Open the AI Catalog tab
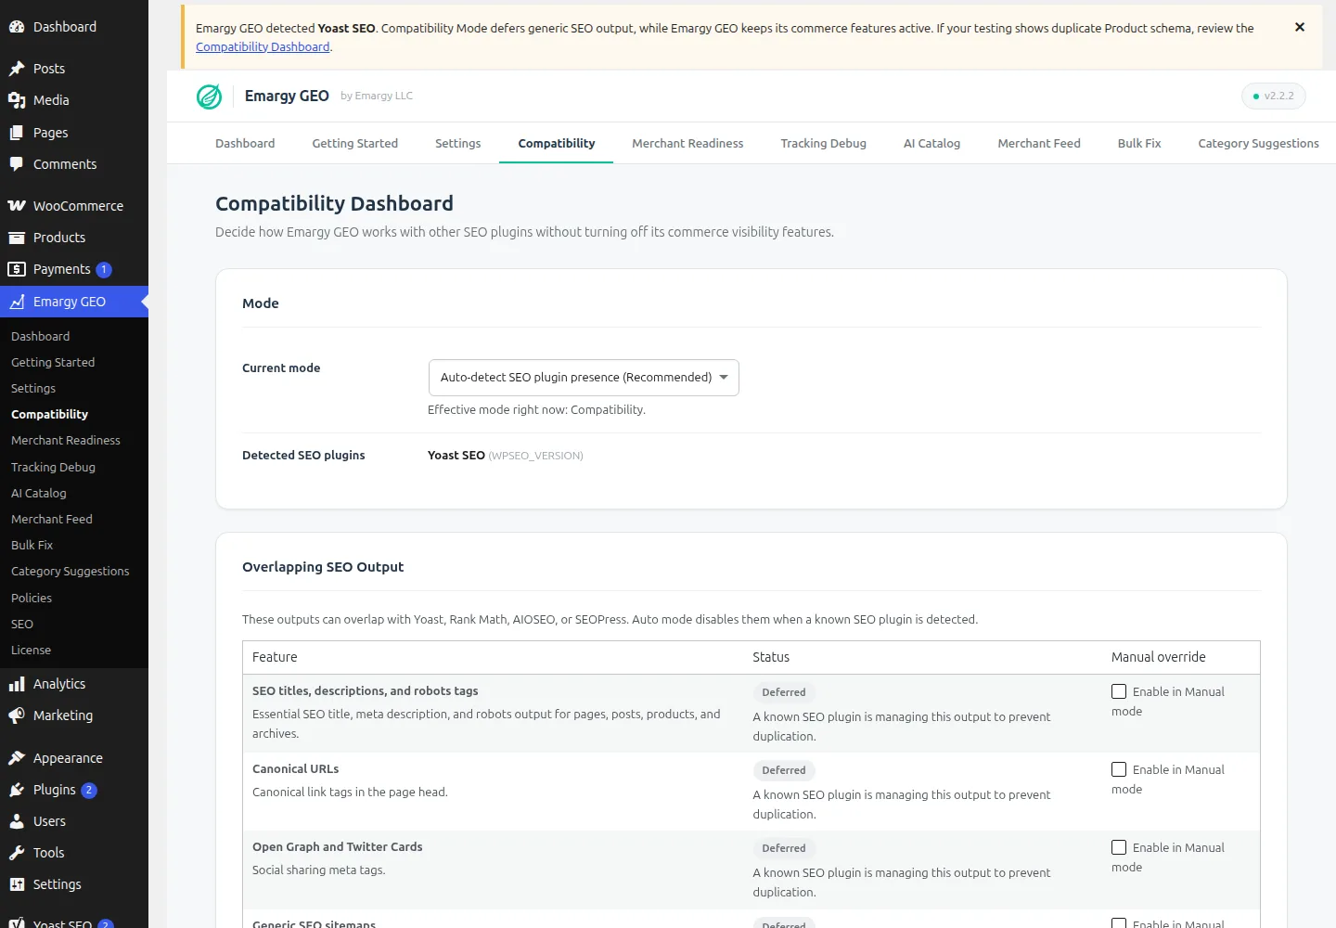The height and width of the screenshot is (928, 1336). pos(931,143)
